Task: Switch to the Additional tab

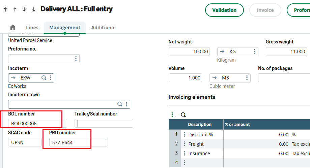Action: point(103,28)
